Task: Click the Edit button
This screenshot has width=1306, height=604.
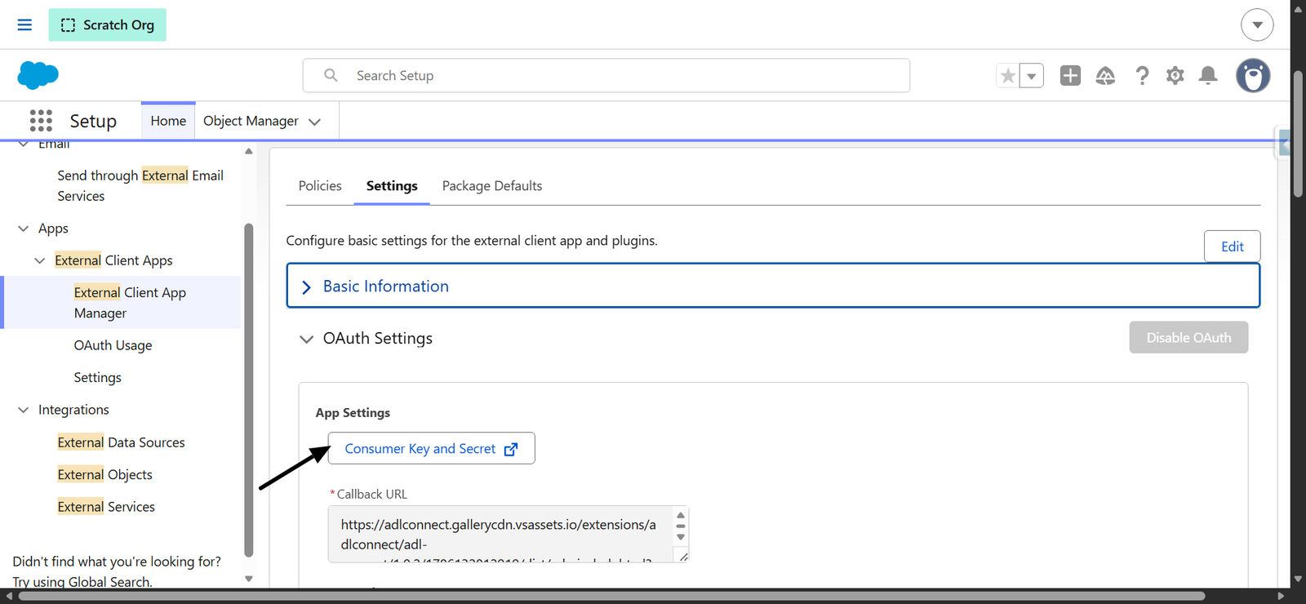Action: (1232, 246)
